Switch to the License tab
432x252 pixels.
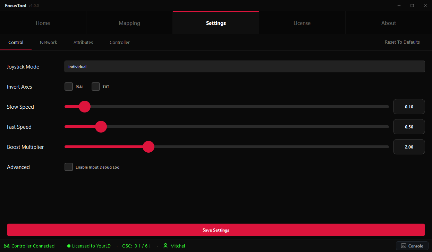click(302, 23)
